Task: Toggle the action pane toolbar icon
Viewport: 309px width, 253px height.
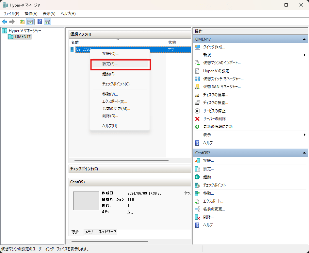Action: (x=47, y=22)
